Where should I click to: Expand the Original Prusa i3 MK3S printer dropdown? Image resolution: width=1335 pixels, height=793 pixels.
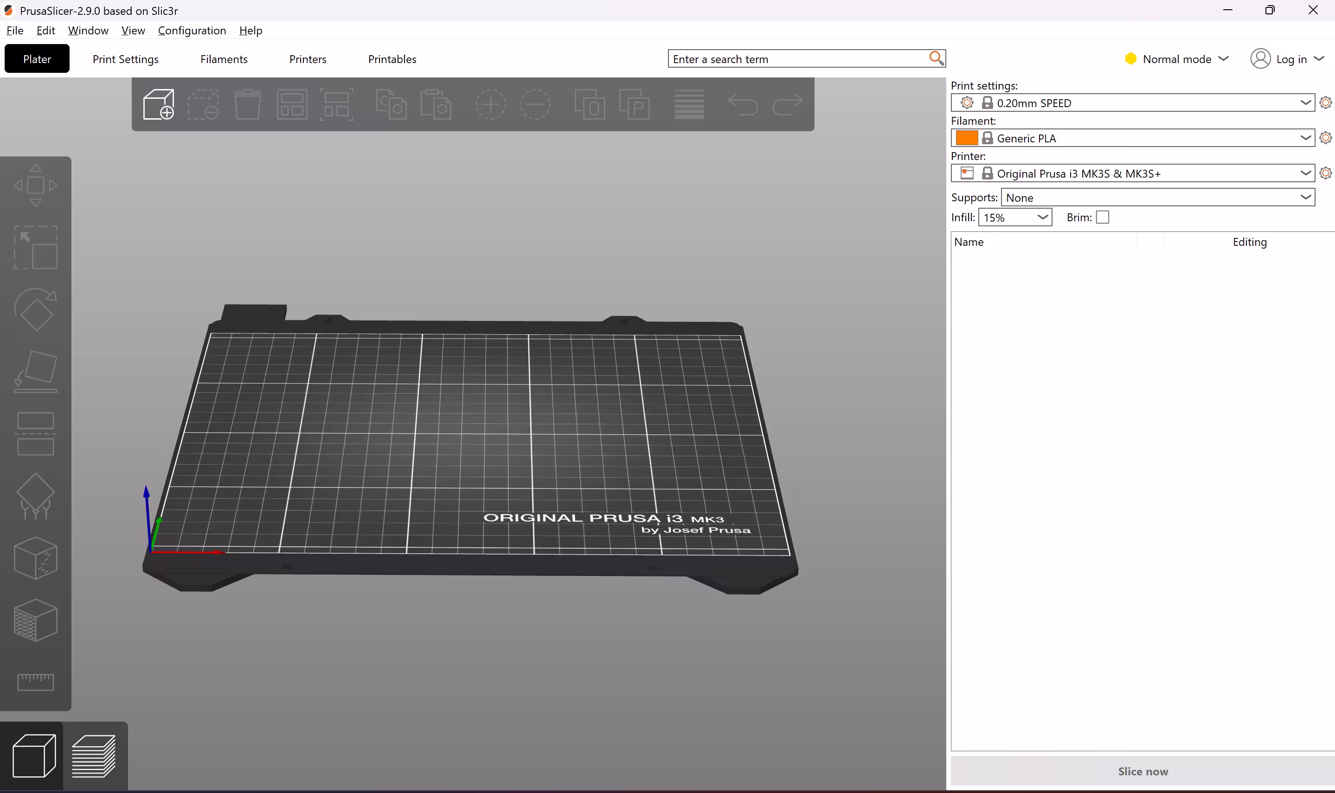[x=1132, y=173]
